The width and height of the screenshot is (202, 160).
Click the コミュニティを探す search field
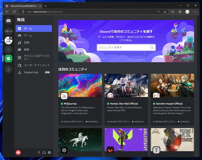(126, 47)
